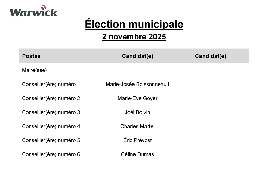Select the "Conseiller(ère) numéro 6" cell
Viewport: 268px width, 173px height.
click(51, 154)
